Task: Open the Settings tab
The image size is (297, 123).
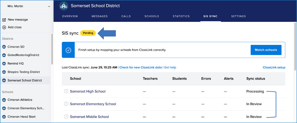Action: coord(238,16)
